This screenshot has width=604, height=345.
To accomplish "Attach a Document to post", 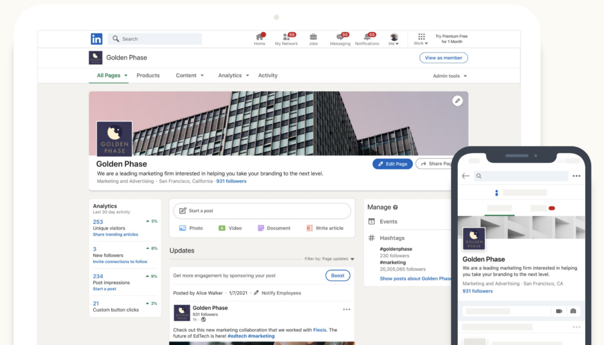I will tap(274, 228).
